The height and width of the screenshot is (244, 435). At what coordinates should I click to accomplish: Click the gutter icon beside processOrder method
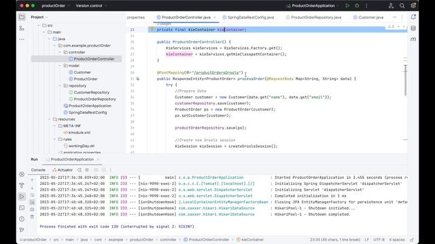137,79
